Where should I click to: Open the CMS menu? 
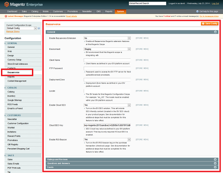click(x=98, y=12)
